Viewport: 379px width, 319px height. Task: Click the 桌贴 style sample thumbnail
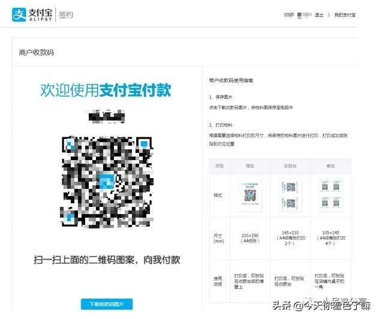coord(330,195)
